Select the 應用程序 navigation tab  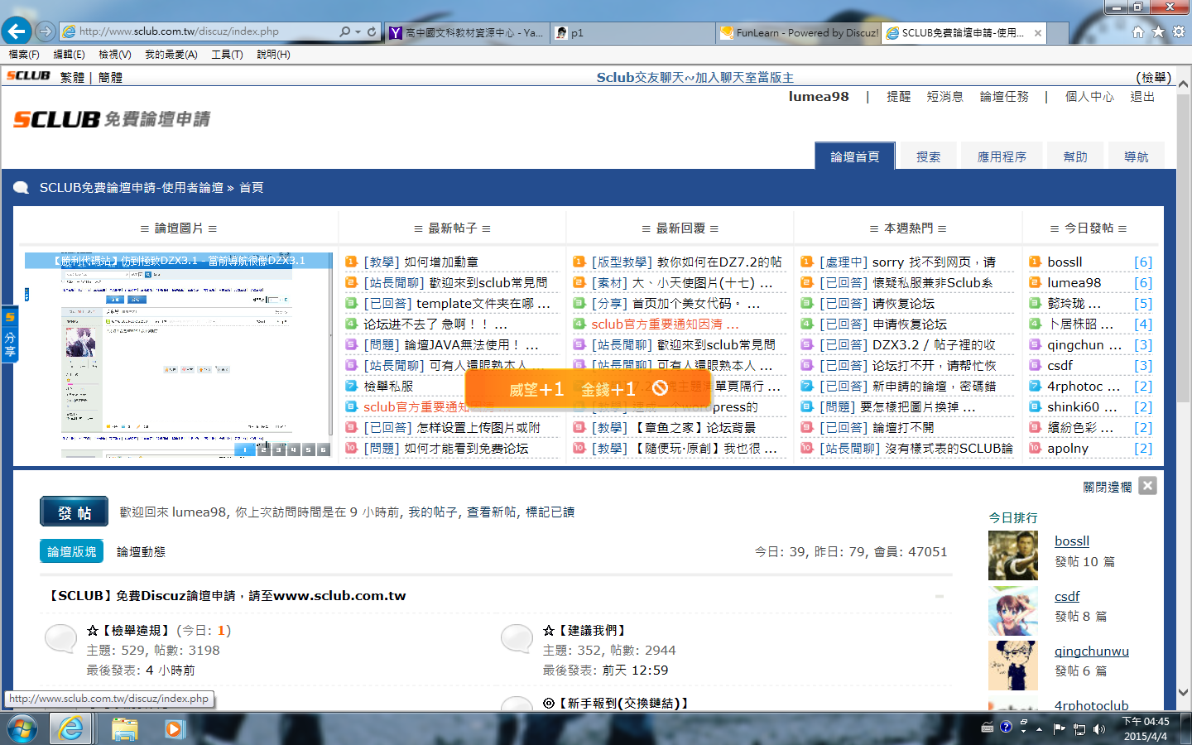tap(1002, 156)
